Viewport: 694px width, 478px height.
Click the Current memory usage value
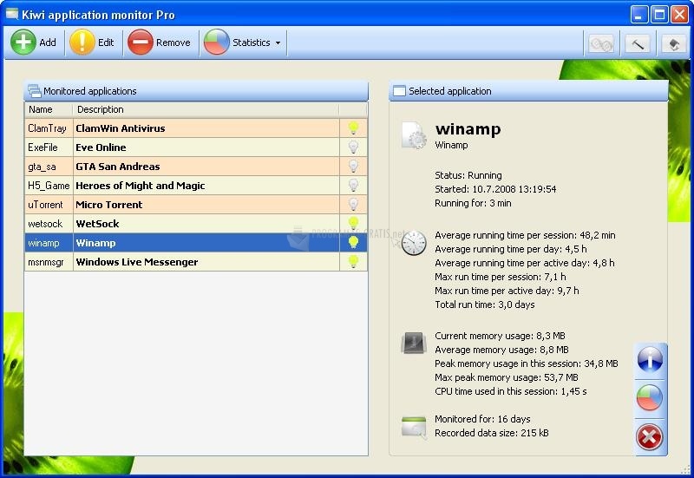(x=551, y=336)
